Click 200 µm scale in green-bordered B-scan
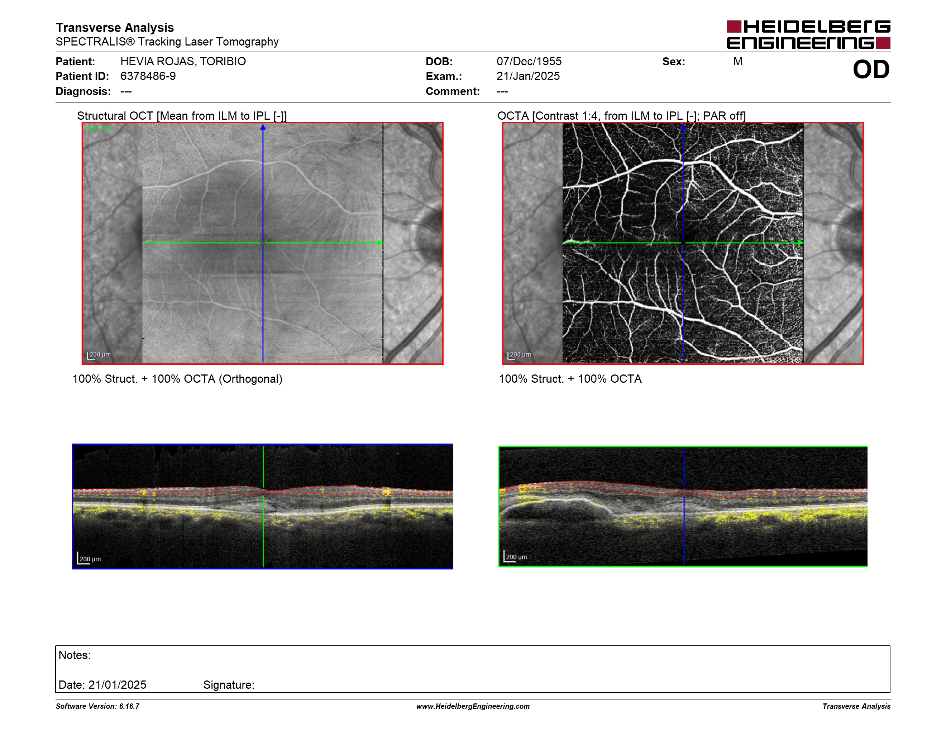 point(515,557)
